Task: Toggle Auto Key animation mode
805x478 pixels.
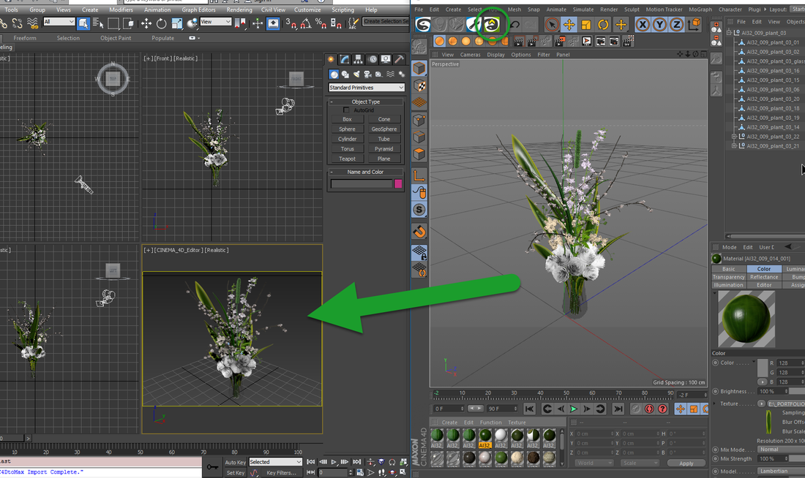Action: [237, 462]
